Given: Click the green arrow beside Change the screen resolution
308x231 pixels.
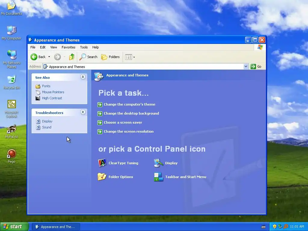Looking at the screenshot, I should [x=100, y=132].
